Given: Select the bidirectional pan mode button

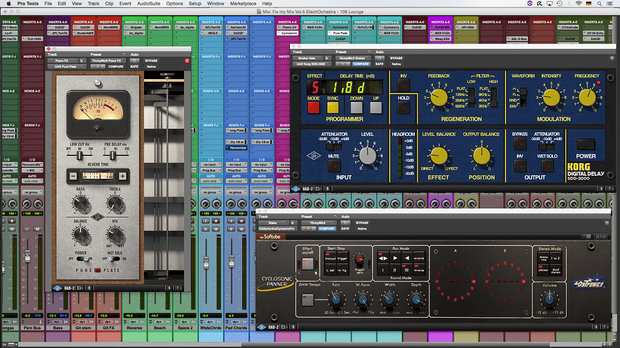Looking at the screenshot, I should (383, 258).
